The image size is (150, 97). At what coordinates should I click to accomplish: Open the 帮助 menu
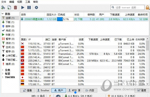click(x=35, y=2)
